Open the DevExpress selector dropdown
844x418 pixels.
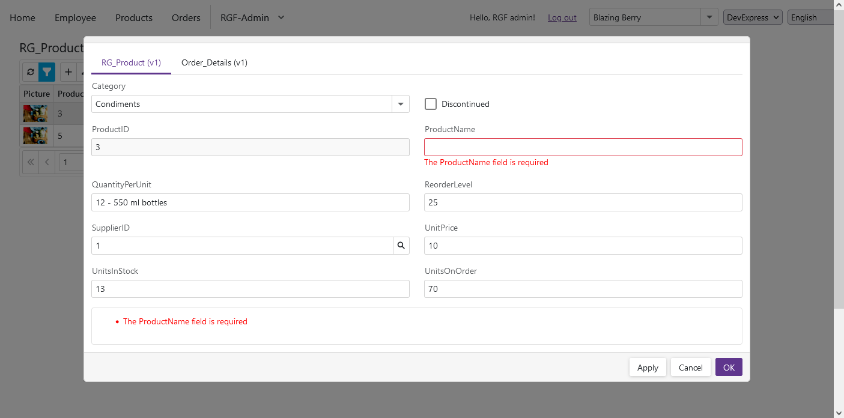tap(752, 17)
